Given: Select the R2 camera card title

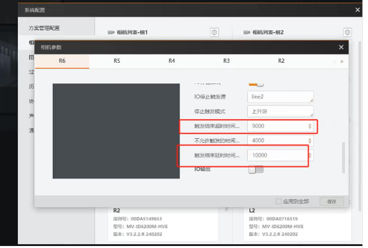Looking at the screenshot, I should tap(117, 210).
